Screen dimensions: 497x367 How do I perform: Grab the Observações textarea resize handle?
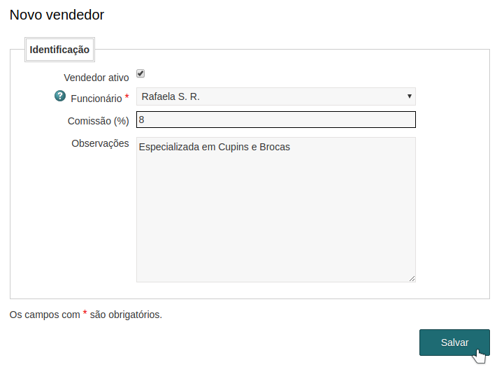pyautogui.click(x=412, y=278)
